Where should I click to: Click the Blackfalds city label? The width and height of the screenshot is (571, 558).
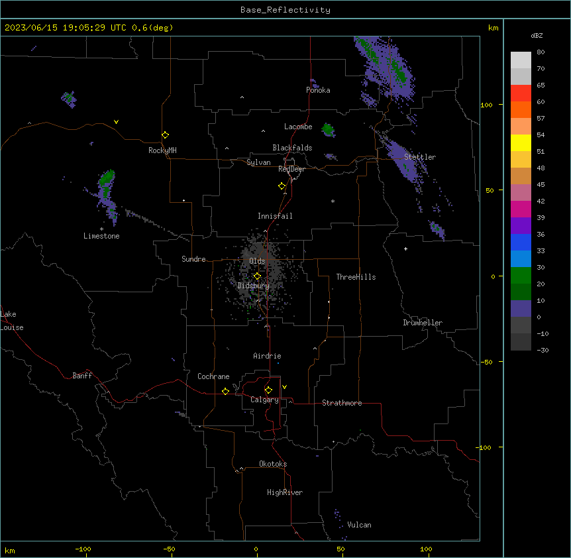[292, 148]
